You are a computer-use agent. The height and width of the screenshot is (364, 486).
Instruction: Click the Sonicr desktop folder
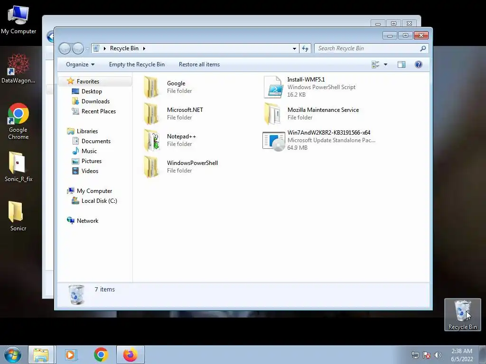(x=19, y=216)
